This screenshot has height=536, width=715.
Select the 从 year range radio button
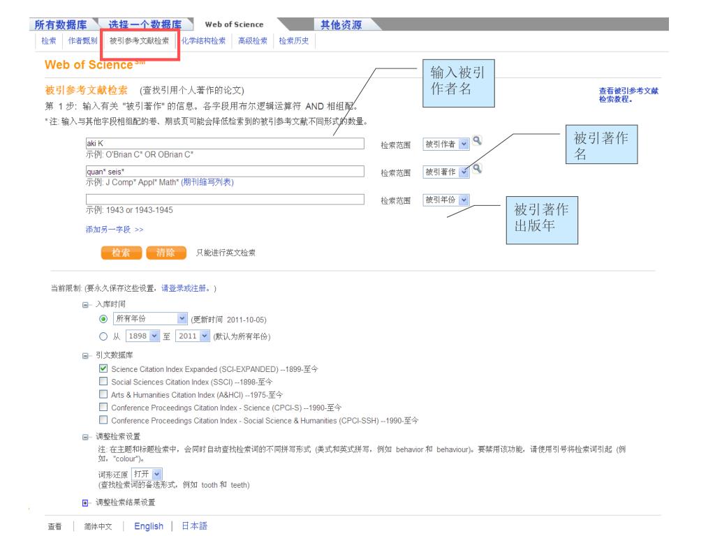tap(103, 336)
